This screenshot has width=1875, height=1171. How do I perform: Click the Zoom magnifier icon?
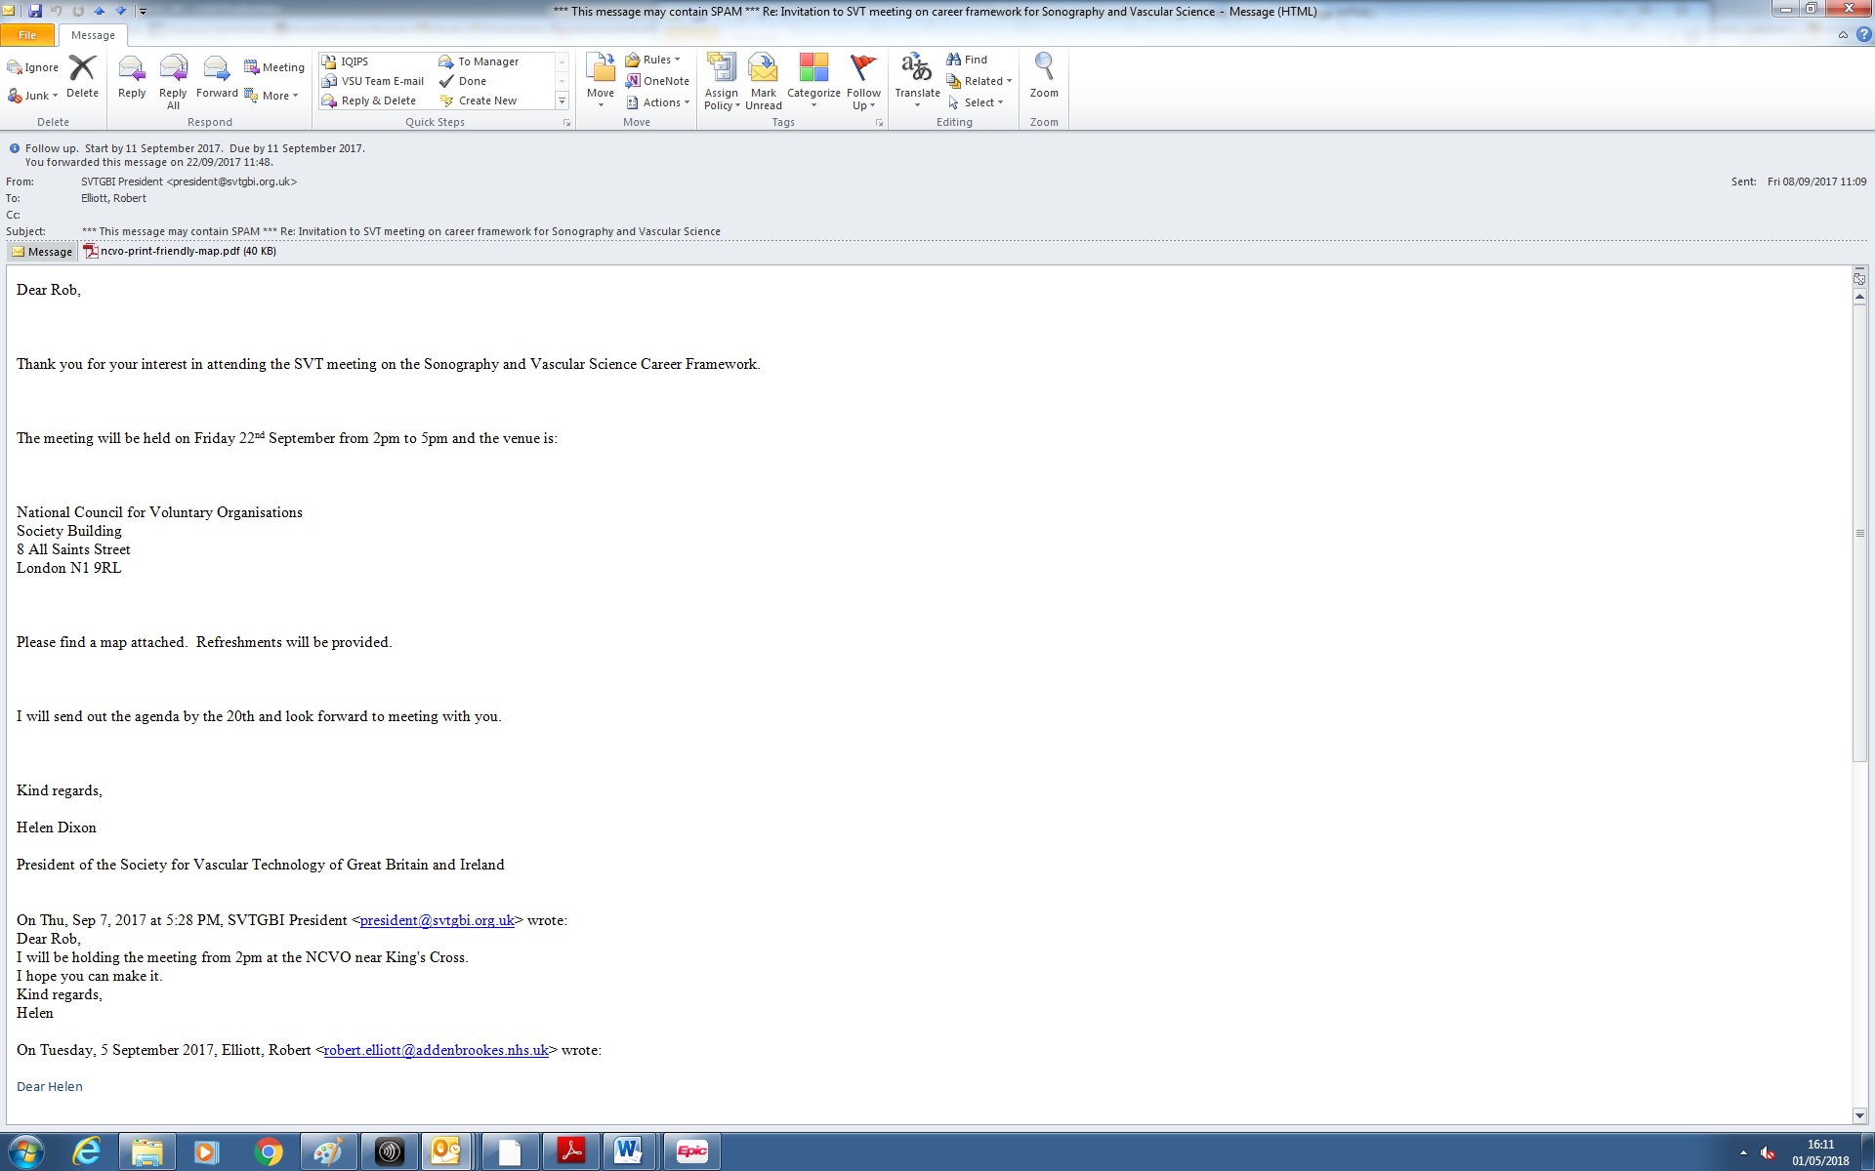[1044, 68]
